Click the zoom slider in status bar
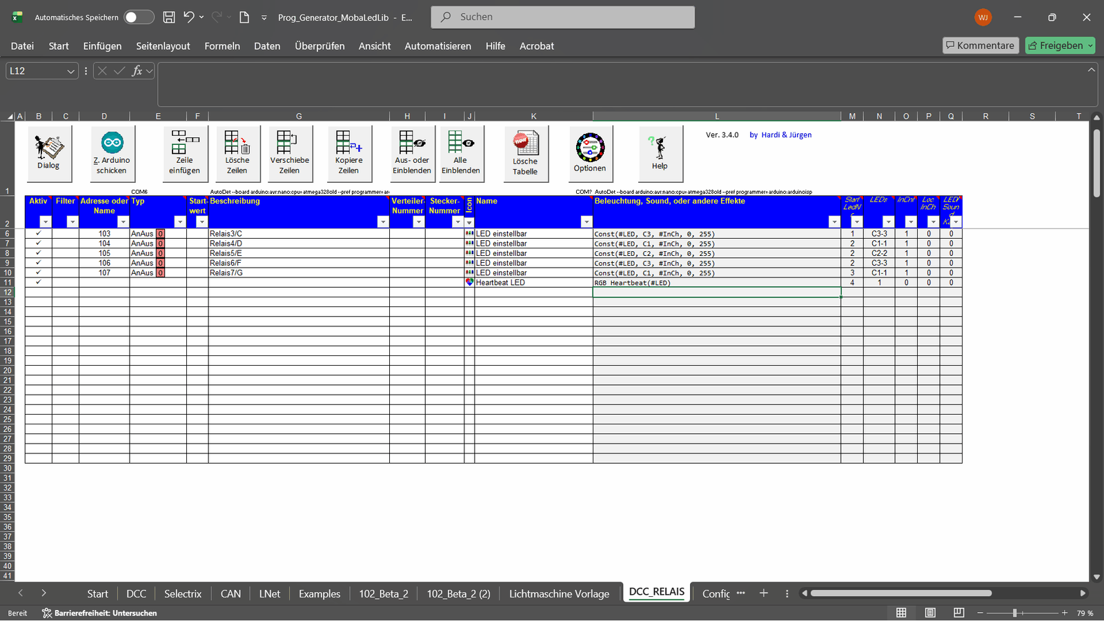 click(x=1014, y=613)
